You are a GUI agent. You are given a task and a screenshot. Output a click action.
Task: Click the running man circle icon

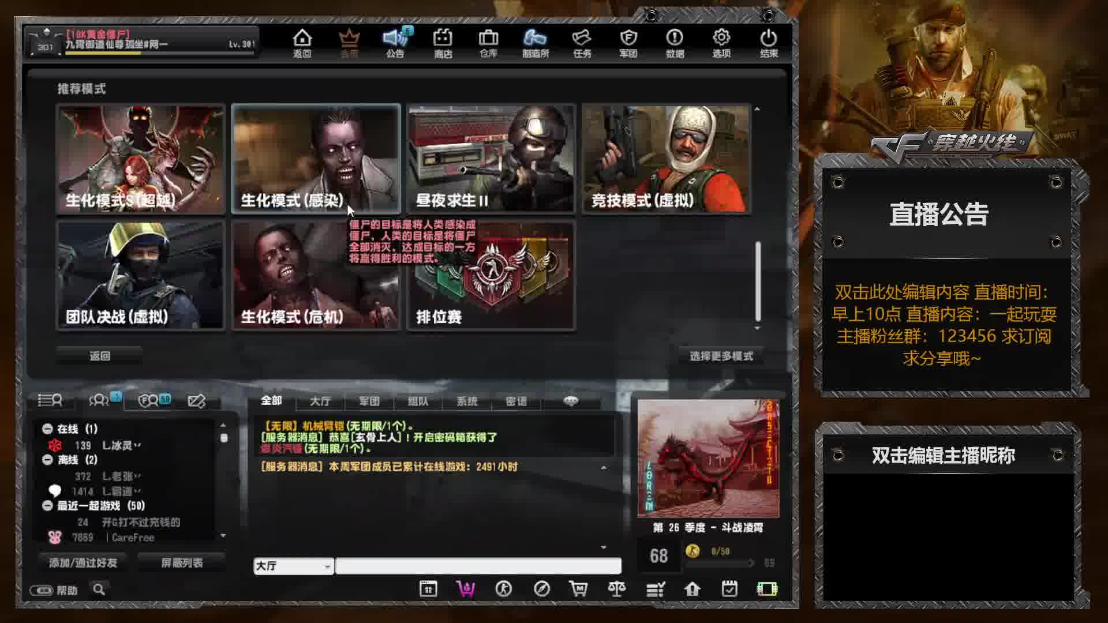click(503, 588)
